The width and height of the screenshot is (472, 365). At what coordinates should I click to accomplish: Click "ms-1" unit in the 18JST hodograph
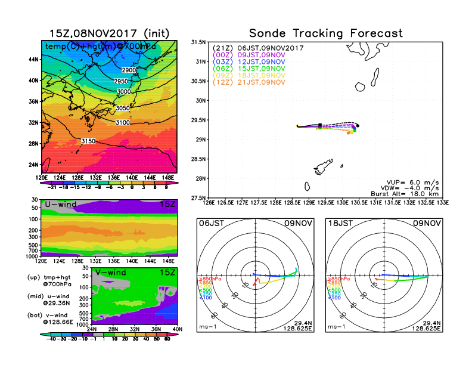click(x=337, y=327)
